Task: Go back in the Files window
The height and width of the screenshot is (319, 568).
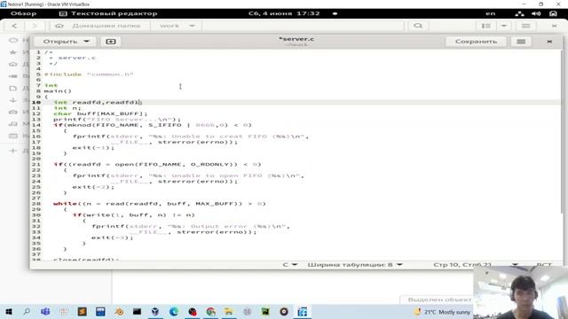Action: coord(14,26)
